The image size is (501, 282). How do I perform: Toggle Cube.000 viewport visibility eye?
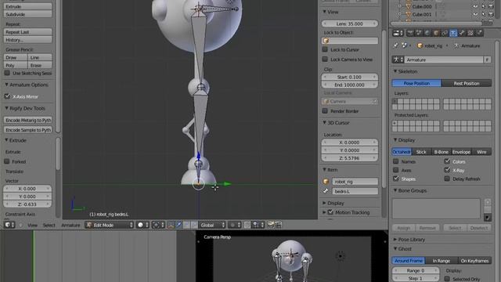pos(475,6)
